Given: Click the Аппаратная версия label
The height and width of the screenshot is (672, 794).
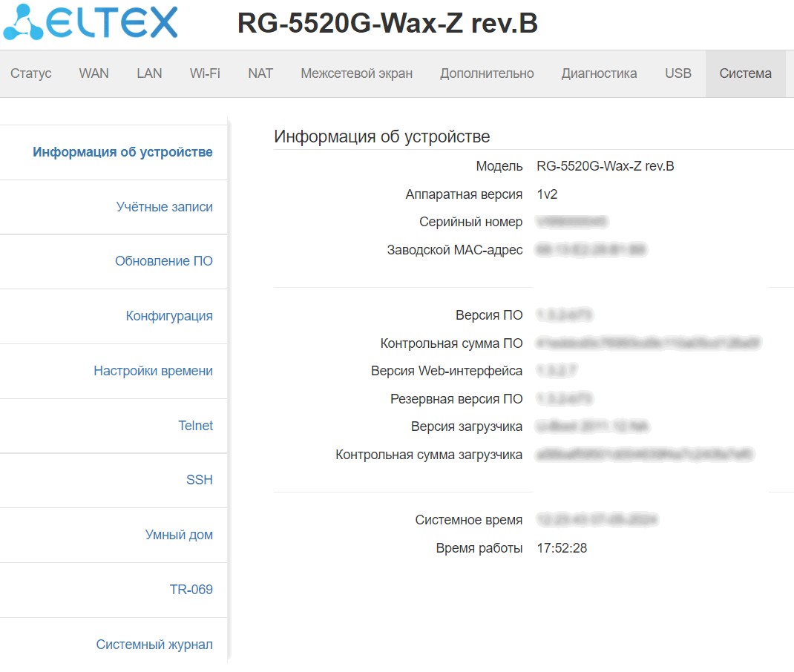Looking at the screenshot, I should (464, 194).
